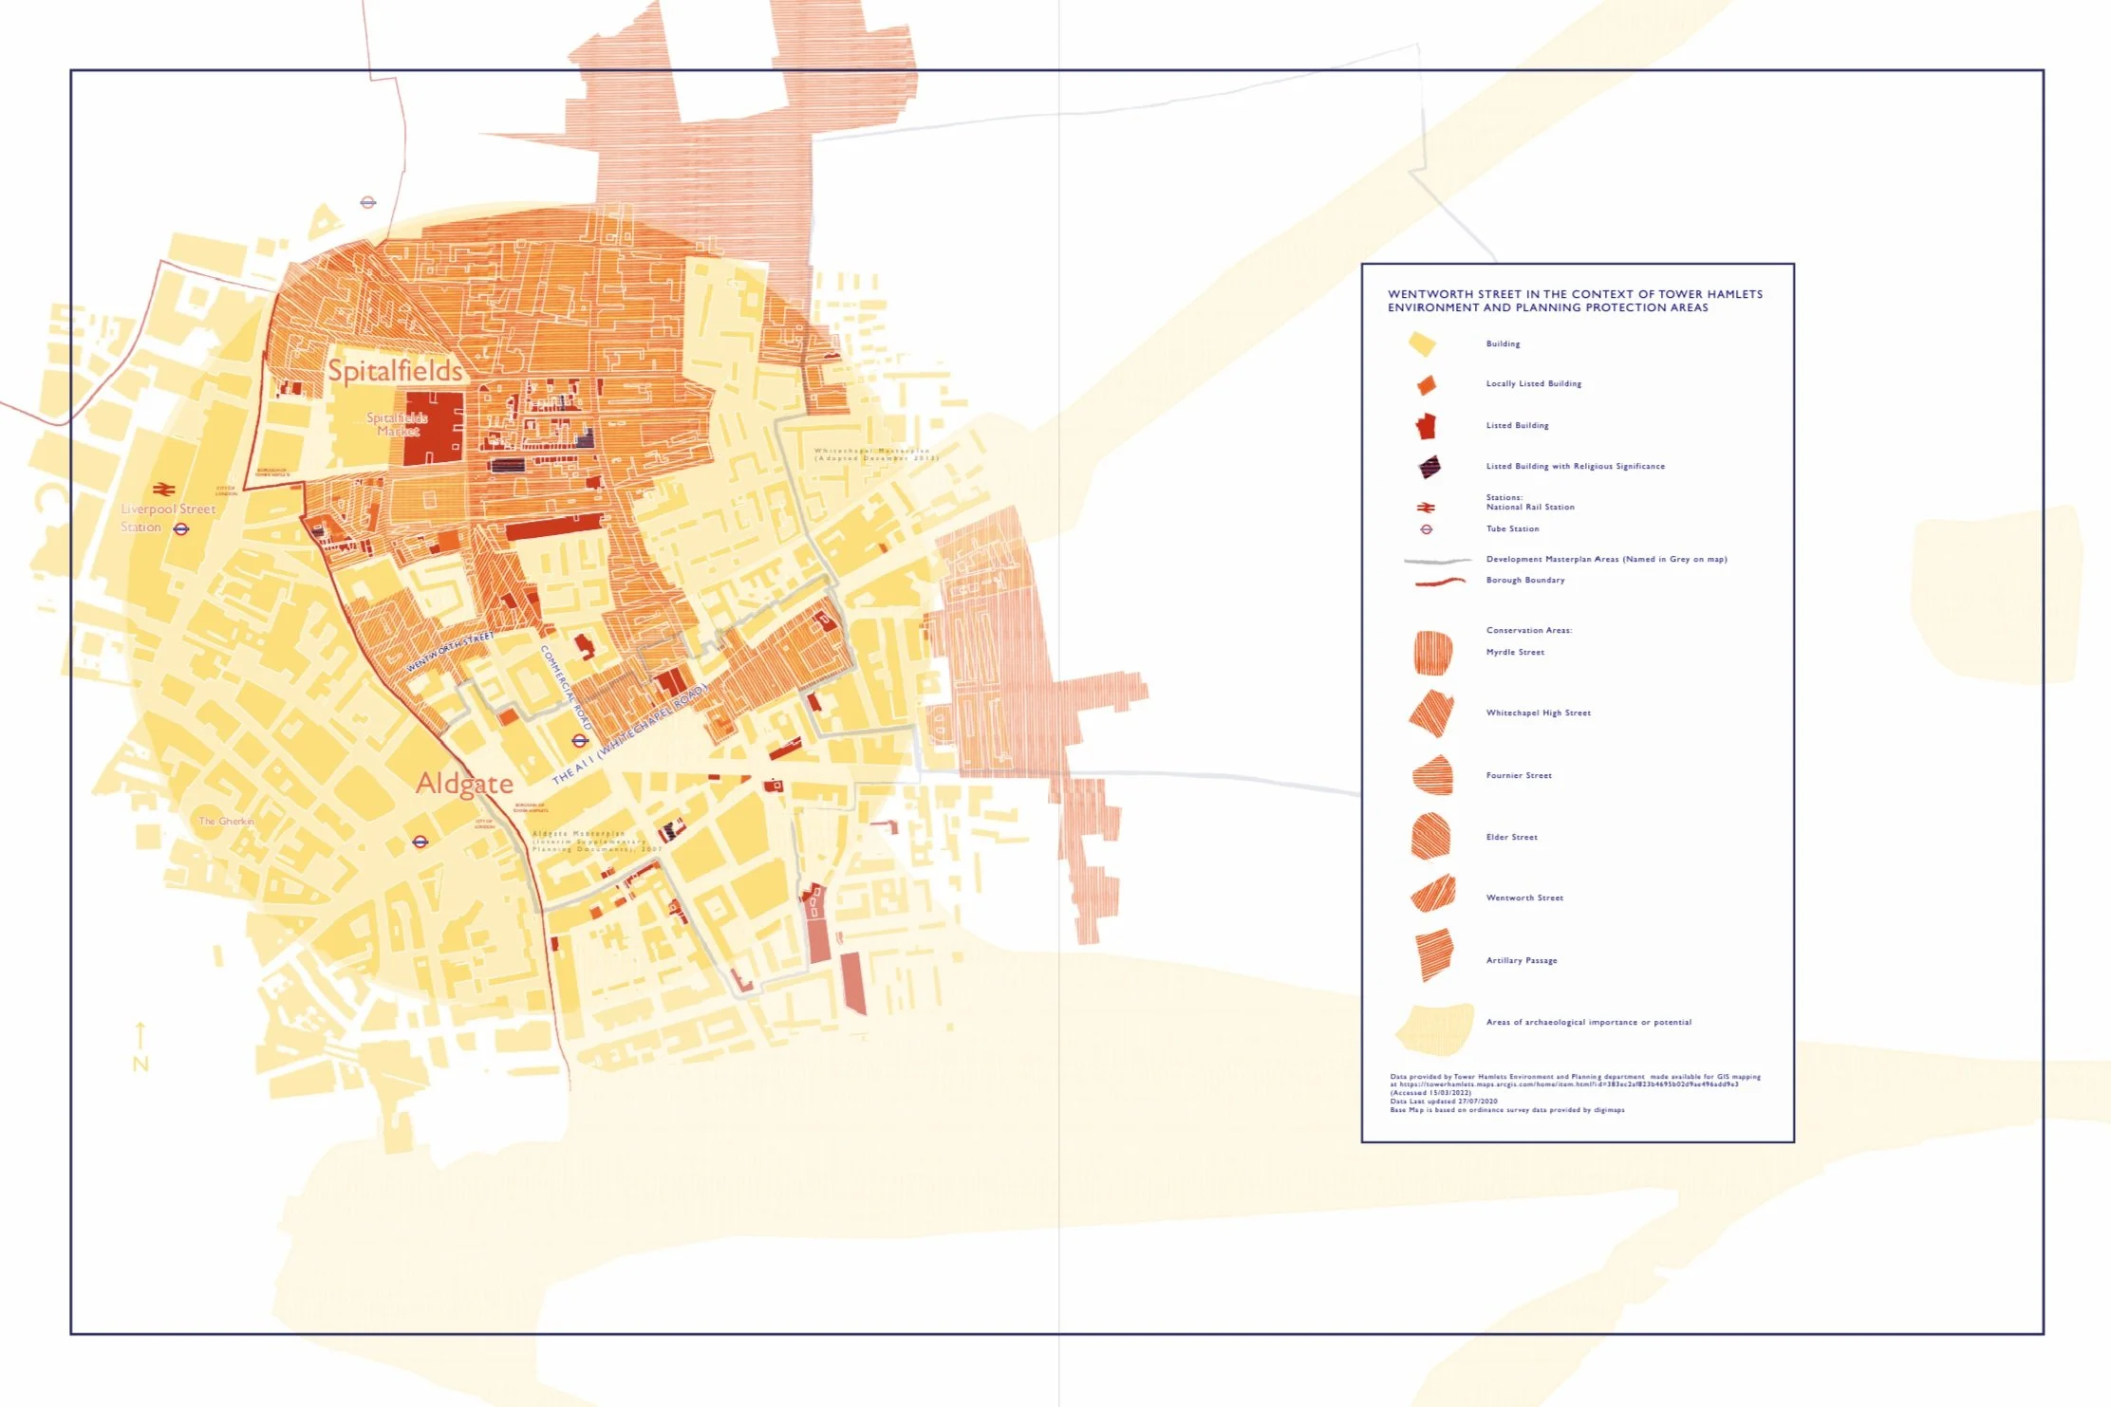Image resolution: width=2111 pixels, height=1407 pixels.
Task: Click the Aldgate district label on map
Action: point(464,784)
